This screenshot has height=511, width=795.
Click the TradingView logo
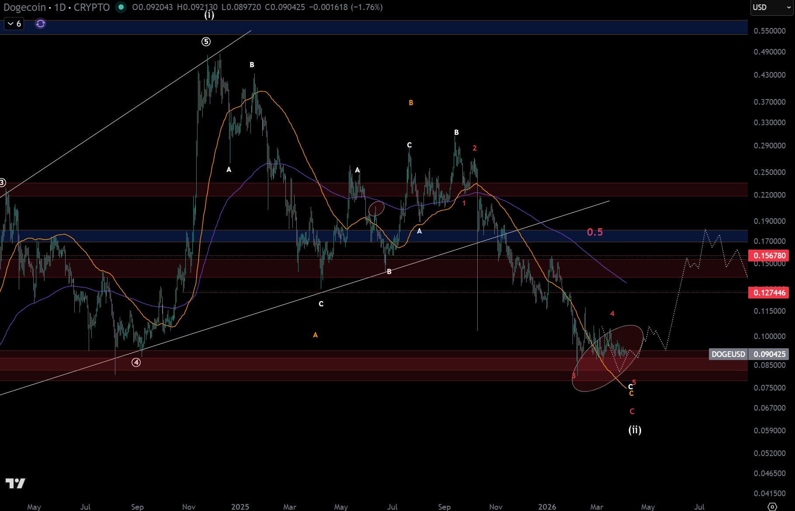[x=15, y=483]
